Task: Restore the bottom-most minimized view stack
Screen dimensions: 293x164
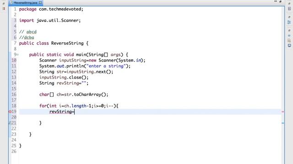Action: point(289,31)
